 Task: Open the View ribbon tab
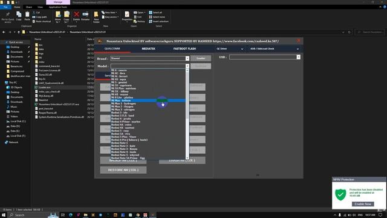click(x=40, y=7)
